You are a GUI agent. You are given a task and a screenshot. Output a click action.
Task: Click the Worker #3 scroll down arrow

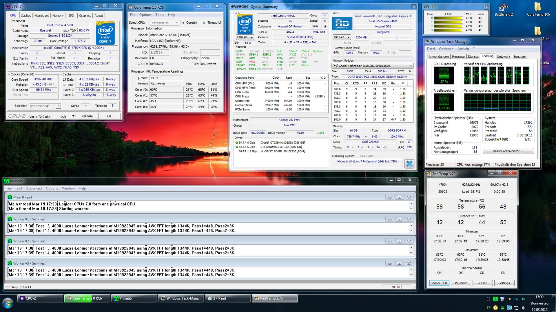pyautogui.click(x=411, y=275)
